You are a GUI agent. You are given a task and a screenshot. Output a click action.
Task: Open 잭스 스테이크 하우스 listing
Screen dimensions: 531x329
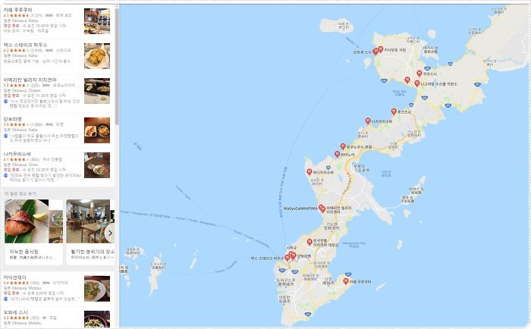click(x=57, y=56)
